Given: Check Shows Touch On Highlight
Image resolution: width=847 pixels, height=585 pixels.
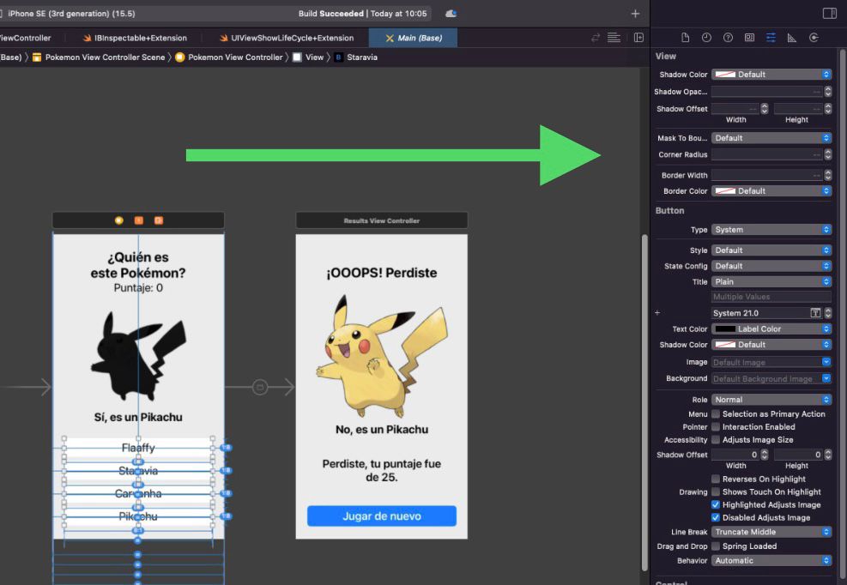Looking at the screenshot, I should point(715,492).
